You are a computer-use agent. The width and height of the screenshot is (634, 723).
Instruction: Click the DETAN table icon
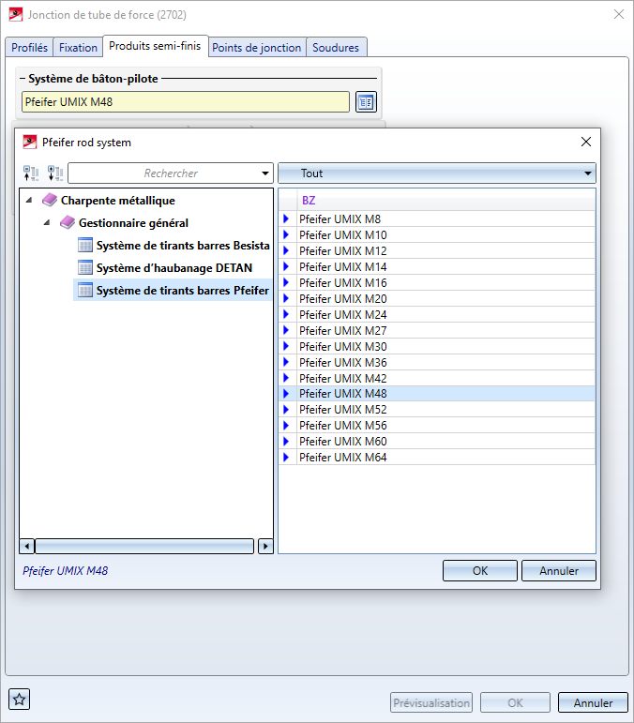pos(85,268)
